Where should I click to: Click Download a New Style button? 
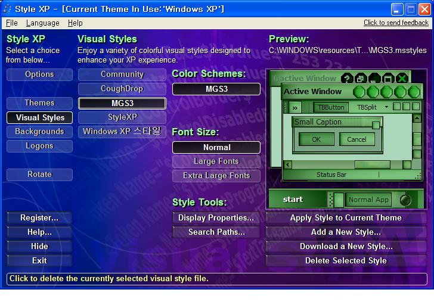click(346, 247)
